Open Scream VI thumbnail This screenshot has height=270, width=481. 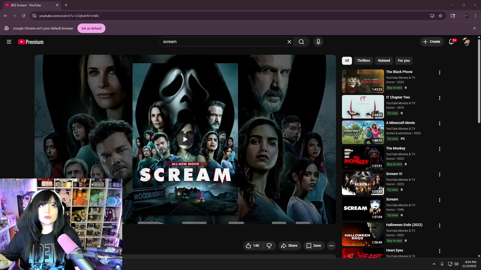(x=363, y=183)
